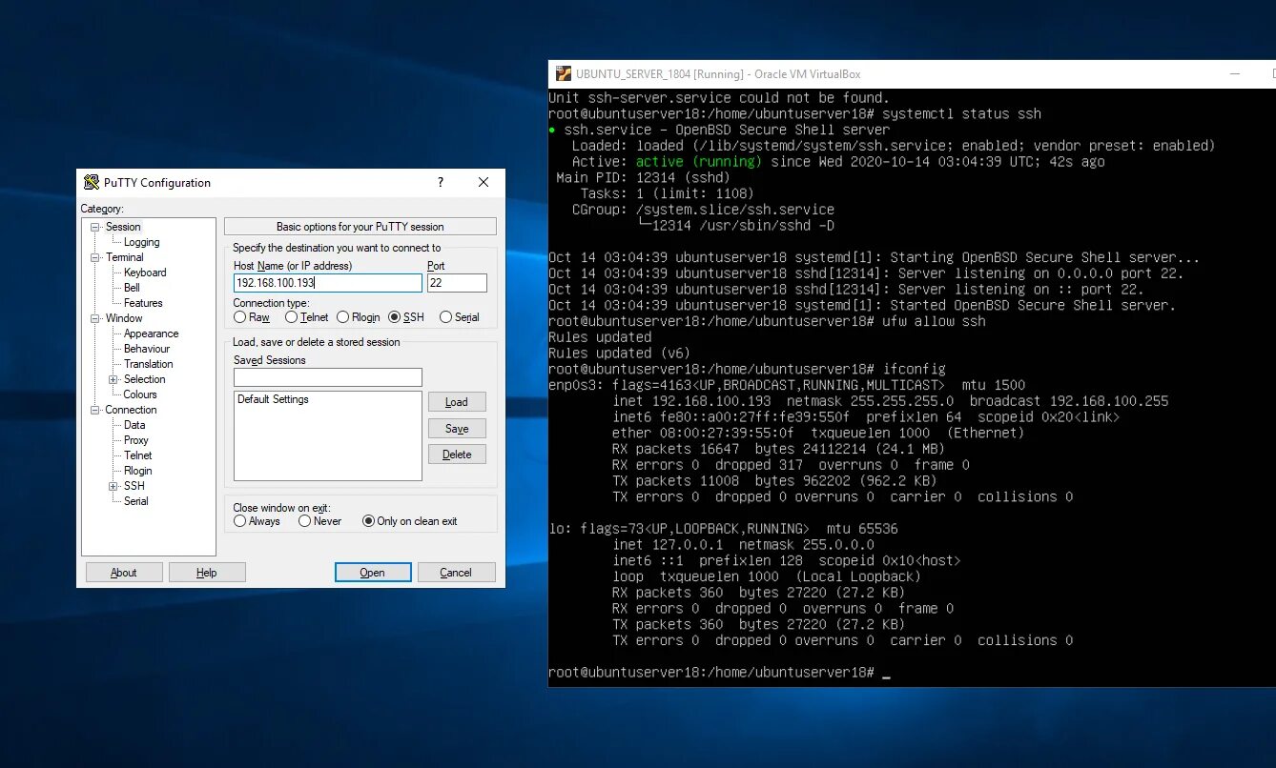This screenshot has height=768, width=1276.
Task: Open the Keyboard category
Action: pos(145,273)
